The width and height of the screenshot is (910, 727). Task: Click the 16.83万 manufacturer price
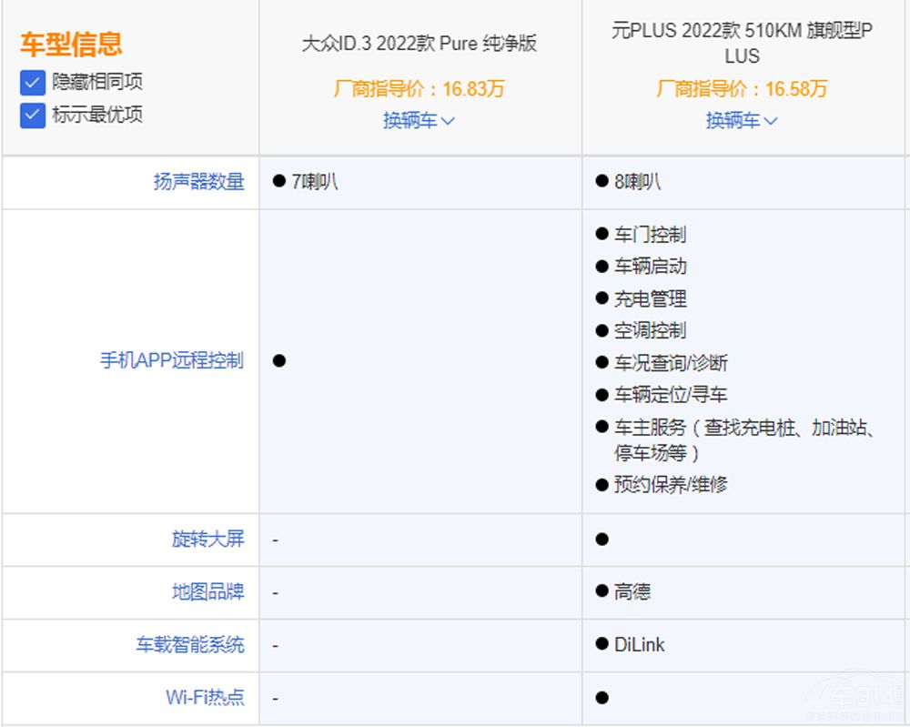pyautogui.click(x=473, y=89)
